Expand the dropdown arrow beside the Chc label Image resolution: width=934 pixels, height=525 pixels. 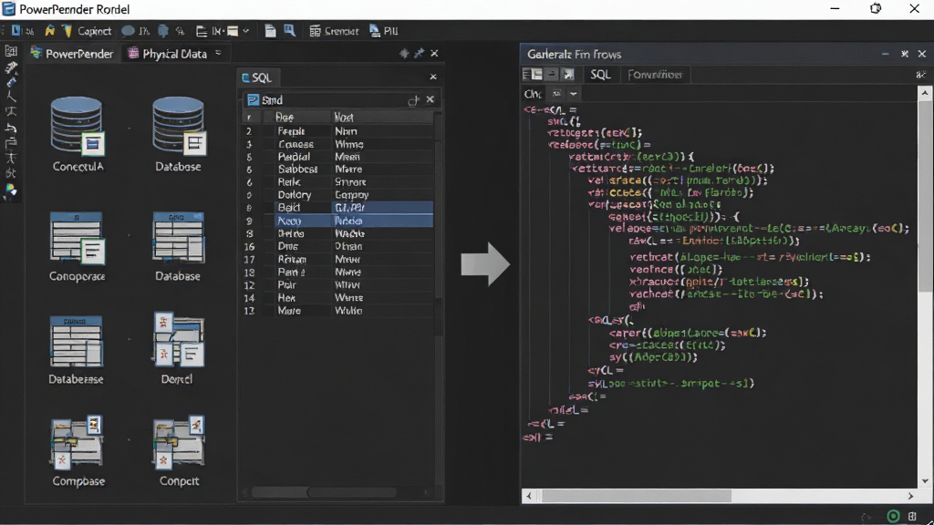click(573, 94)
